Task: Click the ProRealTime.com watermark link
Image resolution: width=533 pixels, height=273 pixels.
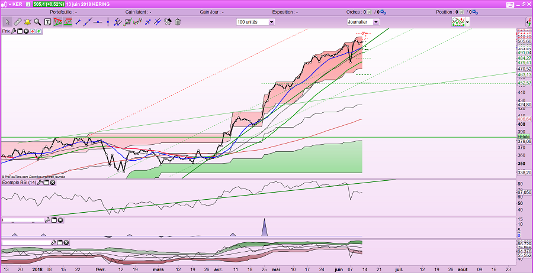Action: pos(15,176)
